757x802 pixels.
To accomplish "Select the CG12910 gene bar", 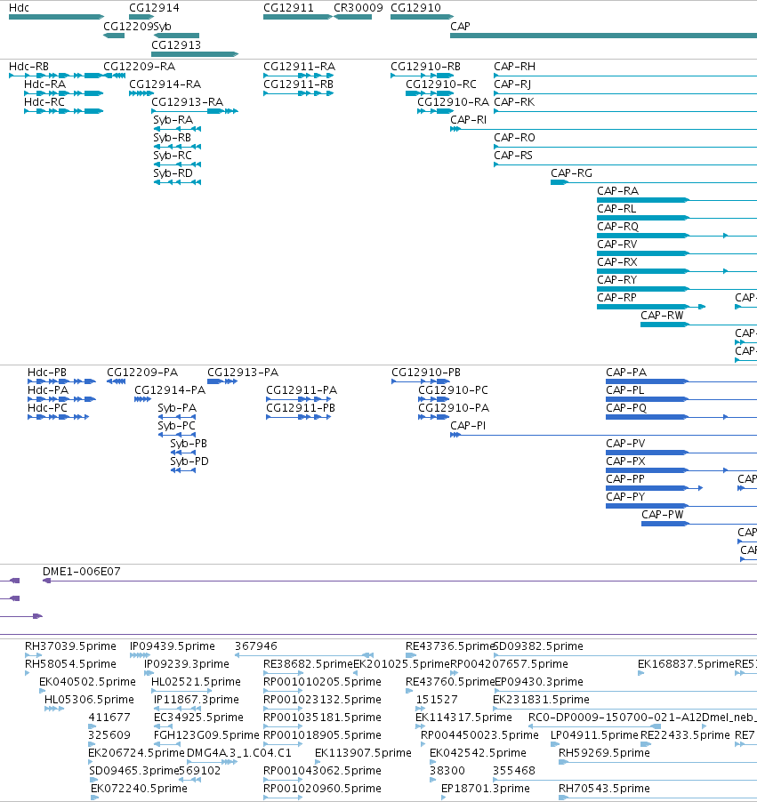I will [422, 17].
